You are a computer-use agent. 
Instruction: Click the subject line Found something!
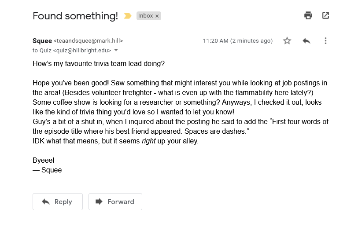tap(75, 16)
